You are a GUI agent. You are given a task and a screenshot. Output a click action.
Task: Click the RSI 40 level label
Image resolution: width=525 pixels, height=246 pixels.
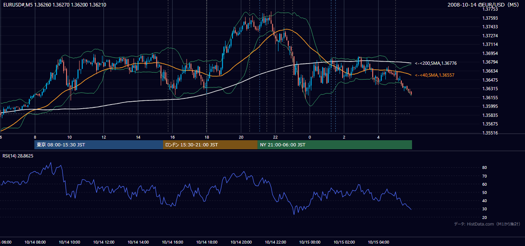tap(484, 200)
